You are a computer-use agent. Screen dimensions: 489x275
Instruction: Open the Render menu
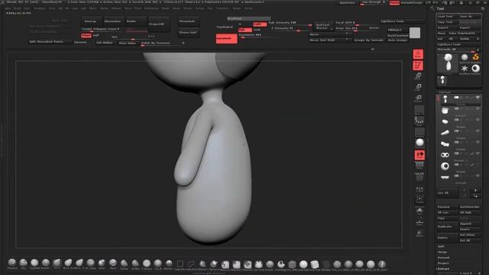(166, 8)
